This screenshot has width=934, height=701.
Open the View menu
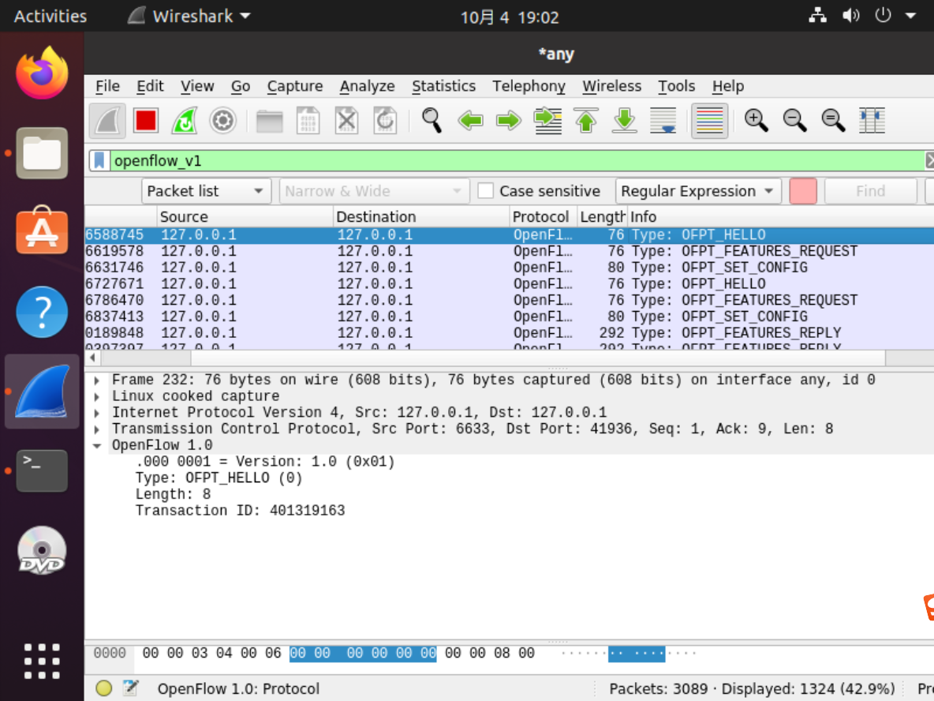coord(197,86)
